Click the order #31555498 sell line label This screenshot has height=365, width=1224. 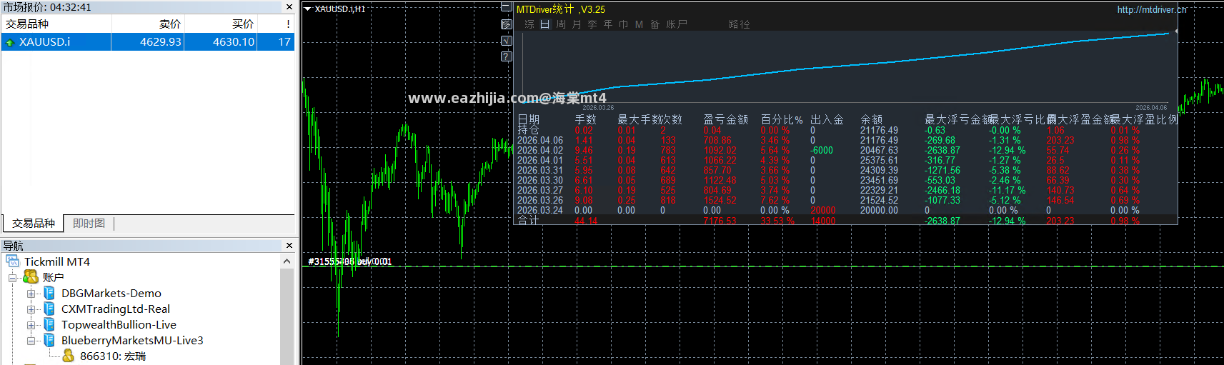(349, 261)
